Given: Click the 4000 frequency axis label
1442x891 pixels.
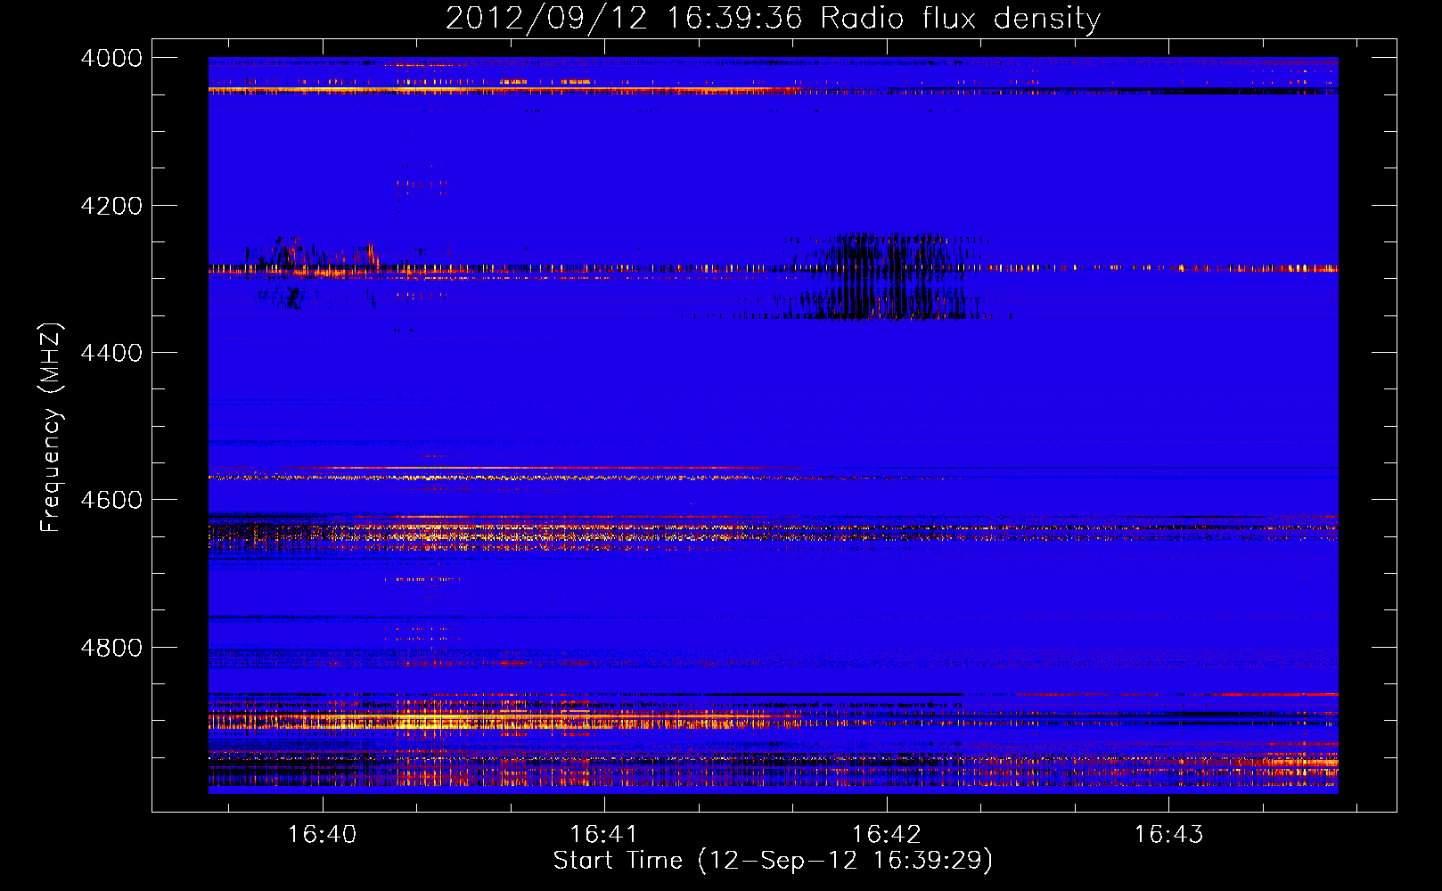Looking at the screenshot, I should pos(111,58).
